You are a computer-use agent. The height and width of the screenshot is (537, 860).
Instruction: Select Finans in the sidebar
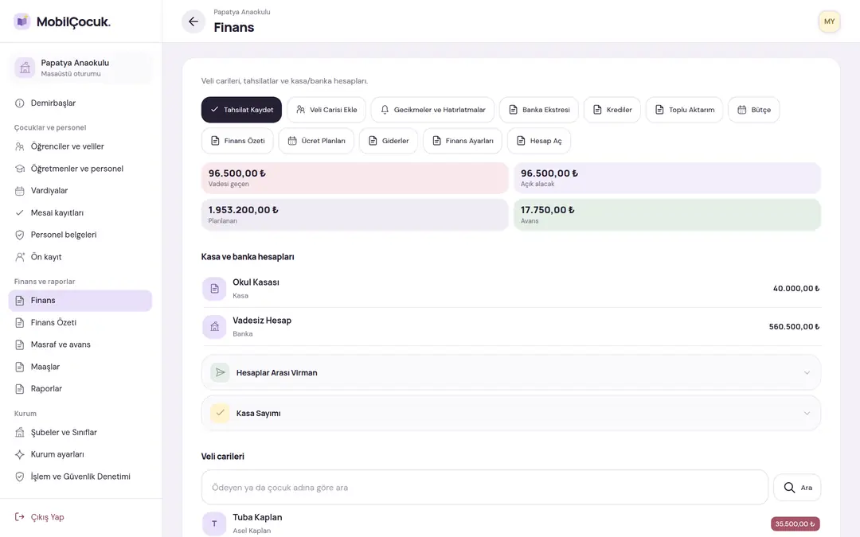pos(80,300)
